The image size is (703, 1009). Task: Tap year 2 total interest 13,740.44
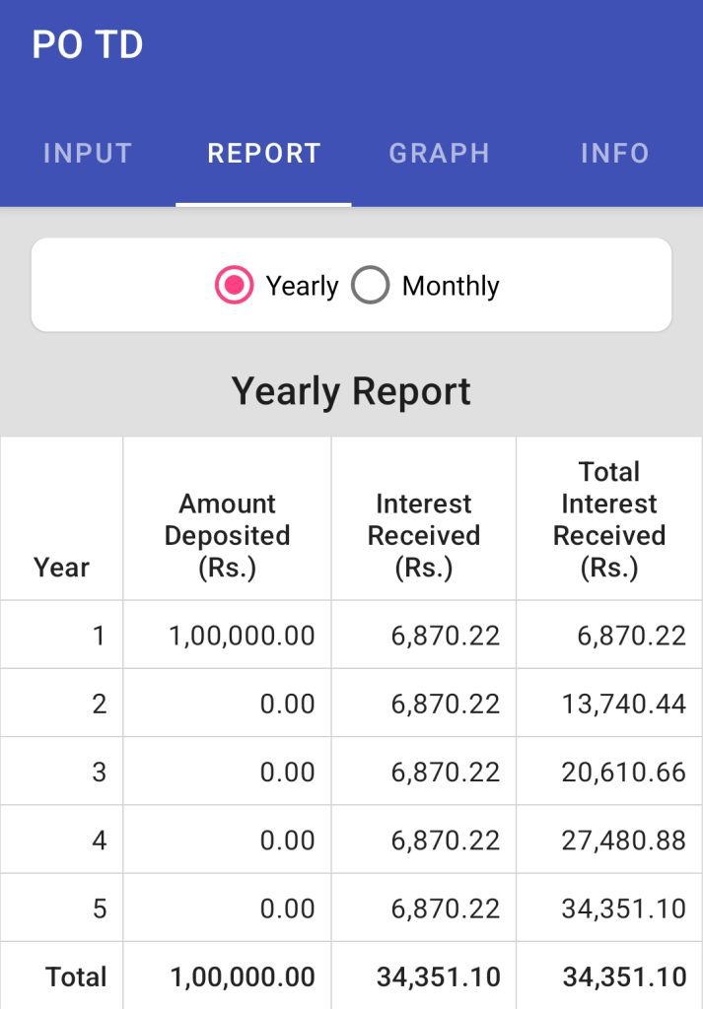tap(623, 704)
